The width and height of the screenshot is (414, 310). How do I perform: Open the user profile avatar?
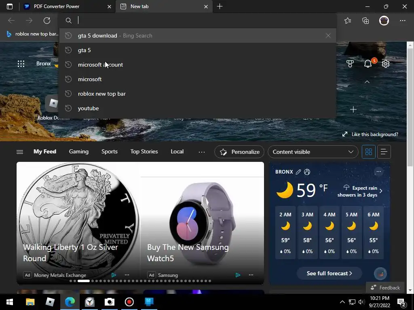tap(384, 21)
